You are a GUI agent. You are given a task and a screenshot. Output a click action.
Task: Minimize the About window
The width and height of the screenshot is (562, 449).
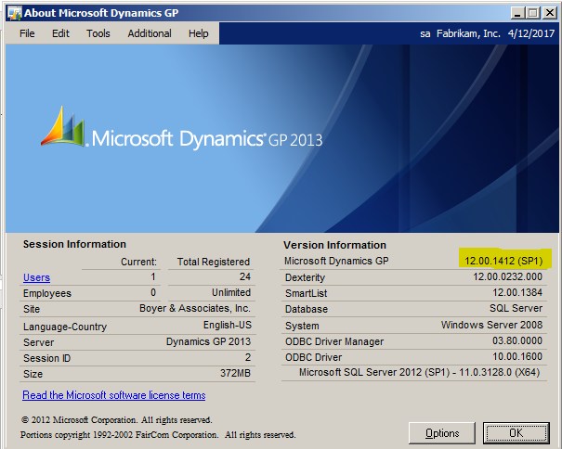pyautogui.click(x=517, y=13)
